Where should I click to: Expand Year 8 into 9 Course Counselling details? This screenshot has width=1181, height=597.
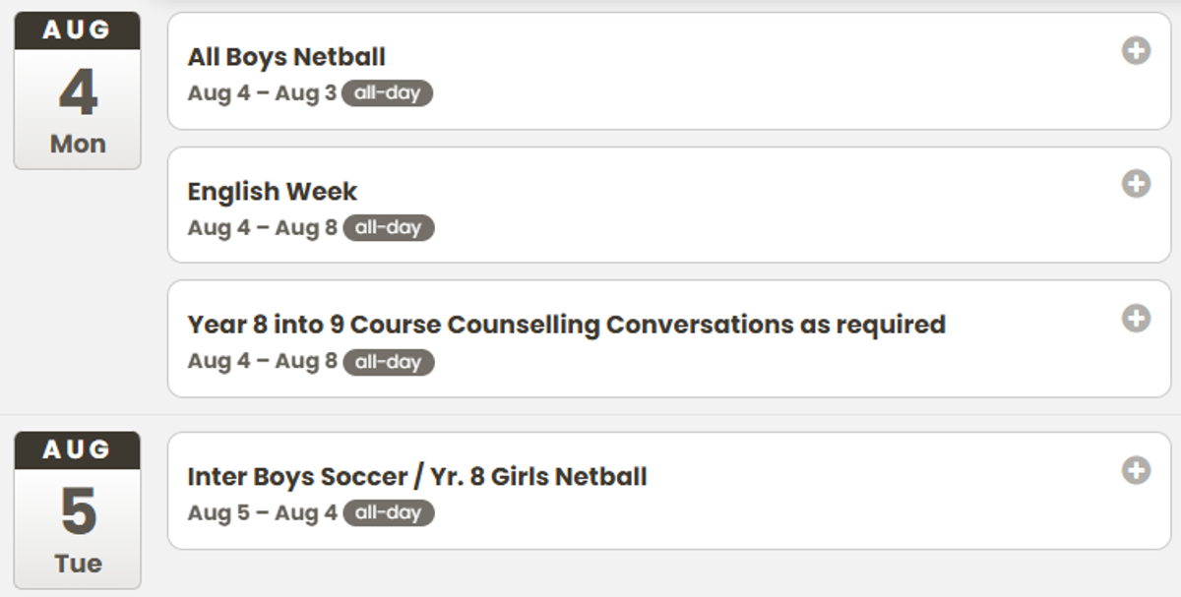(x=1136, y=318)
